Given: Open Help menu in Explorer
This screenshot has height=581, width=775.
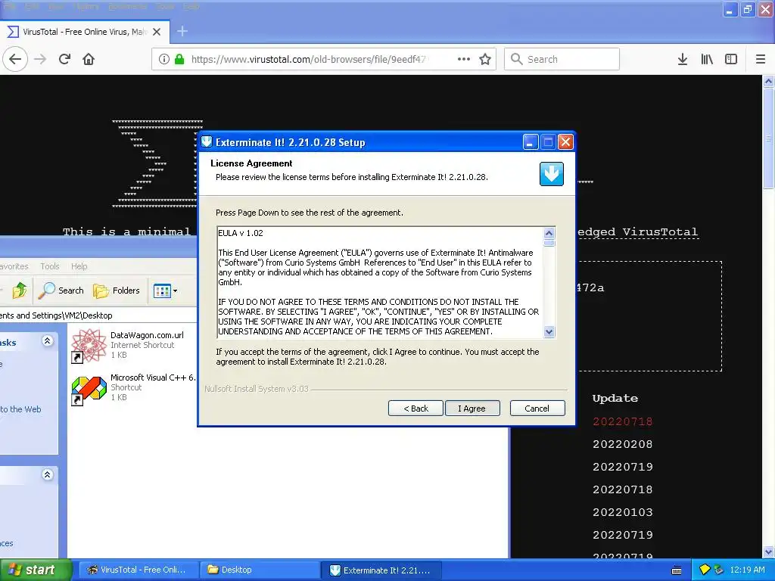Looking at the screenshot, I should (79, 266).
